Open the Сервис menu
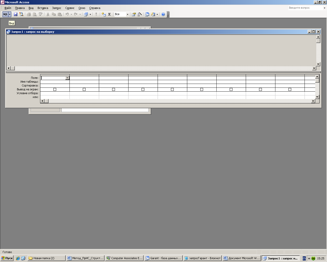The width and height of the screenshot is (327, 262). pyautogui.click(x=70, y=8)
